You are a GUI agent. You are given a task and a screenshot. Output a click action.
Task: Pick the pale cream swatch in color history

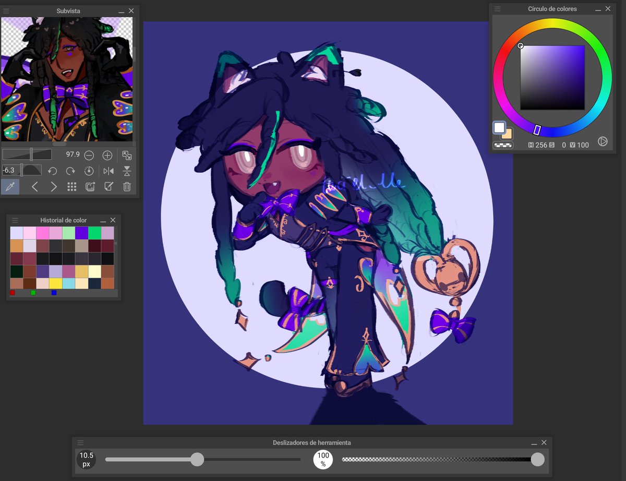click(x=94, y=271)
